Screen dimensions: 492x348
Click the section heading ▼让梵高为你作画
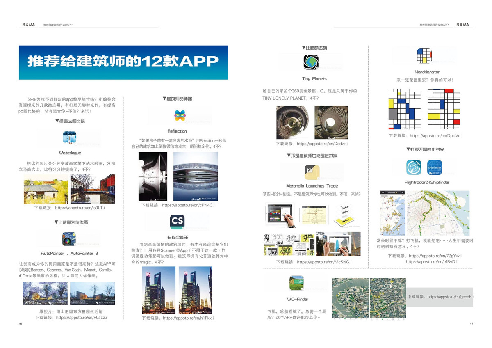(71, 222)
